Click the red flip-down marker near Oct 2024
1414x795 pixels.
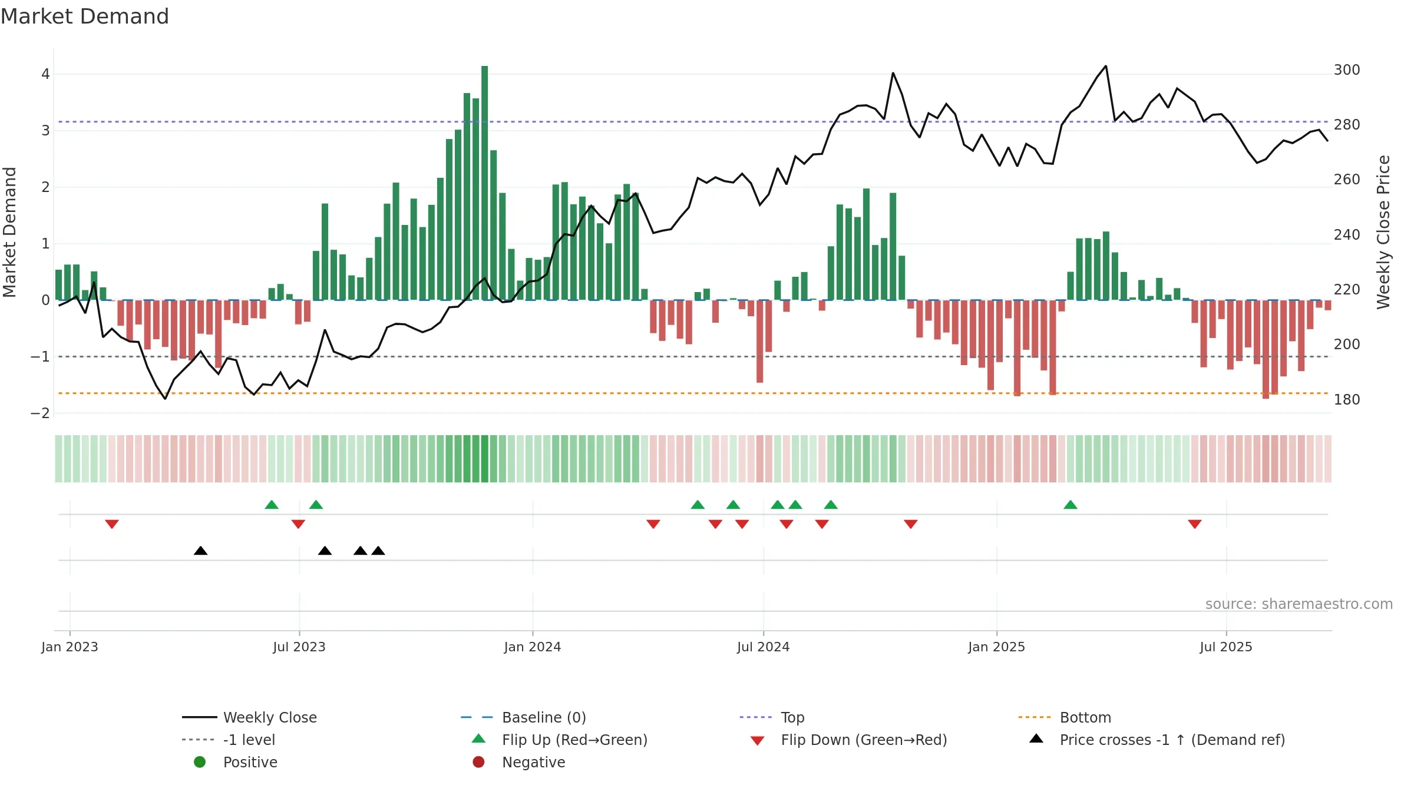911,524
